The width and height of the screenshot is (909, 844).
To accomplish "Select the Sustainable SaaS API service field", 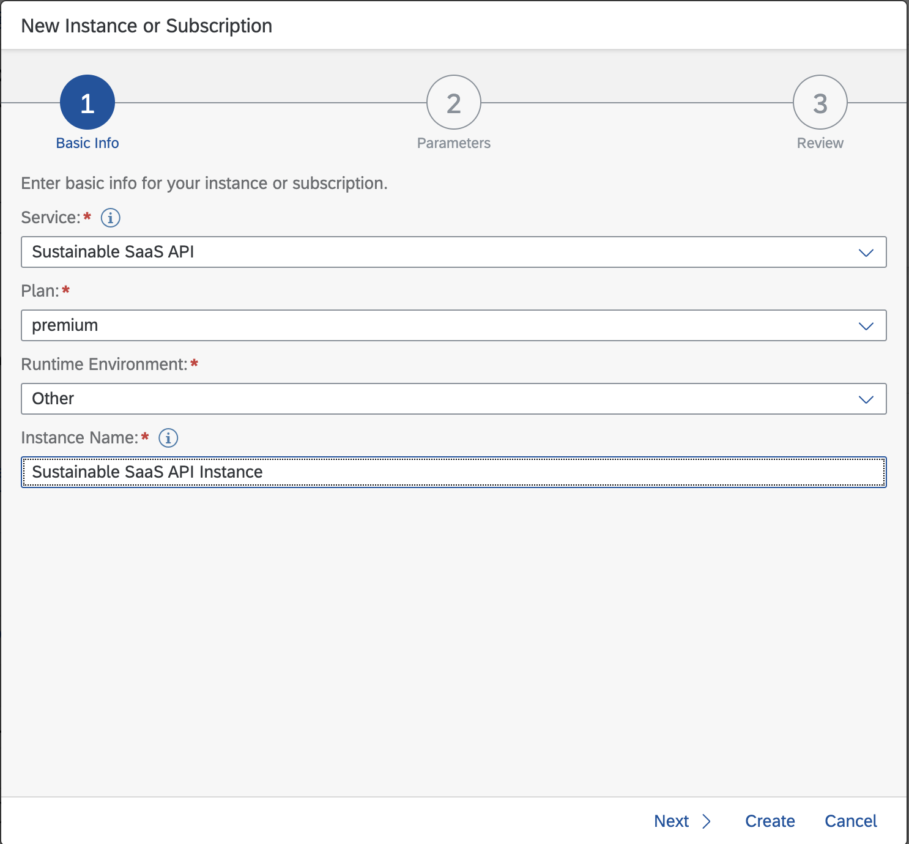I will tap(454, 252).
